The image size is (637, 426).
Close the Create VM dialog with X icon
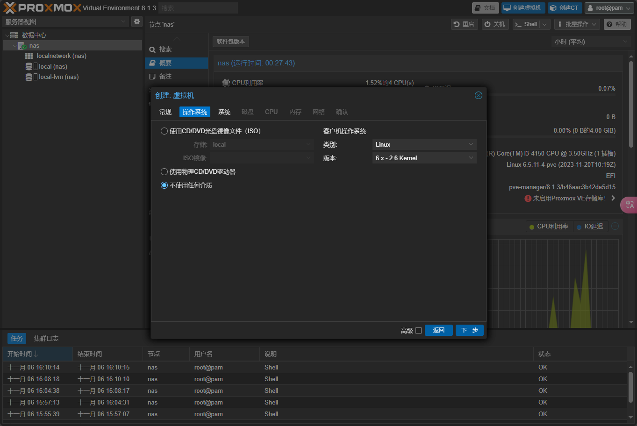click(478, 95)
